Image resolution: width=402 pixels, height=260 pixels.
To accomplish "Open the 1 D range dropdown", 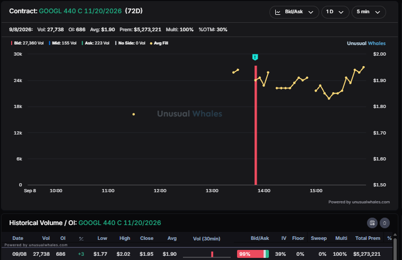I will [335, 12].
